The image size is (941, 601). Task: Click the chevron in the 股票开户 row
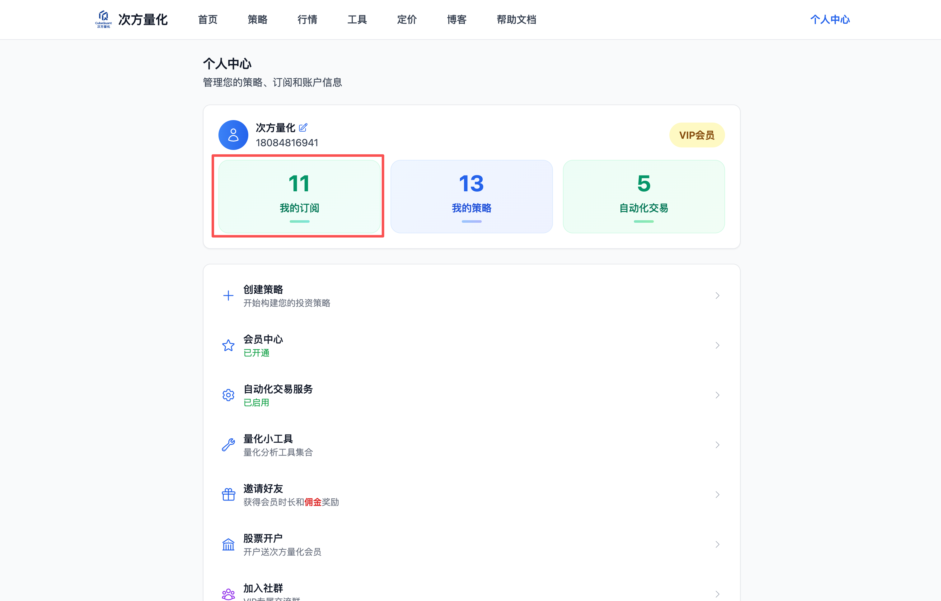tap(718, 544)
